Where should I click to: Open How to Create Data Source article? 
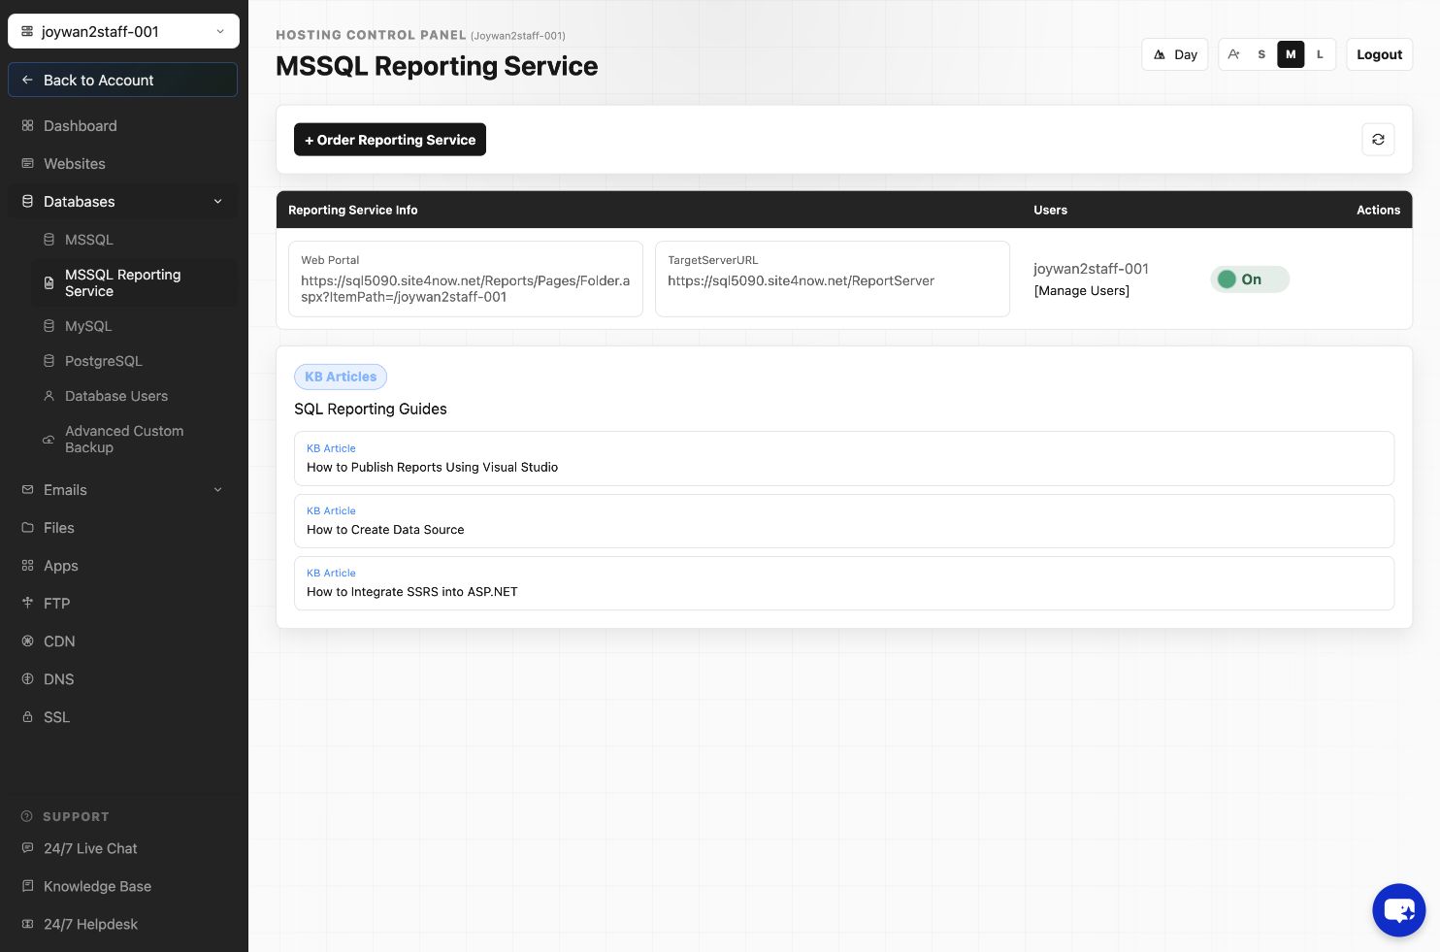pyautogui.click(x=844, y=521)
